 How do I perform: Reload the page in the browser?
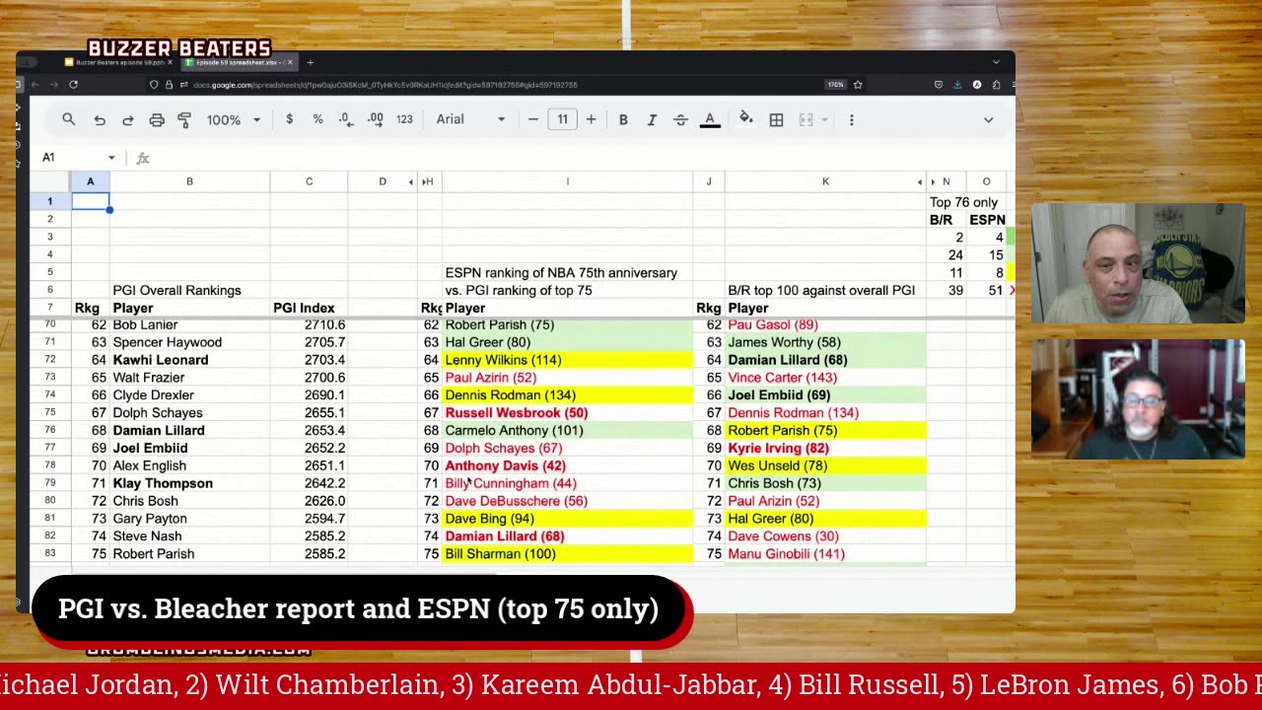73,85
